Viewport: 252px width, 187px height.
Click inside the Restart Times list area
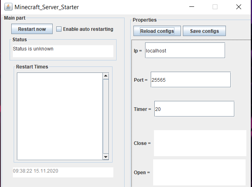pos(59,116)
